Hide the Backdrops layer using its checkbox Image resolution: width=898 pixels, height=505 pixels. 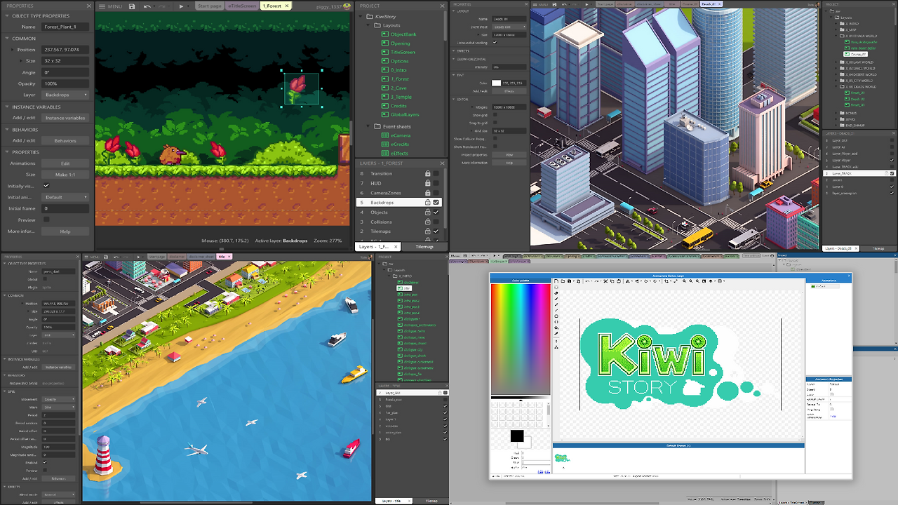tap(436, 202)
